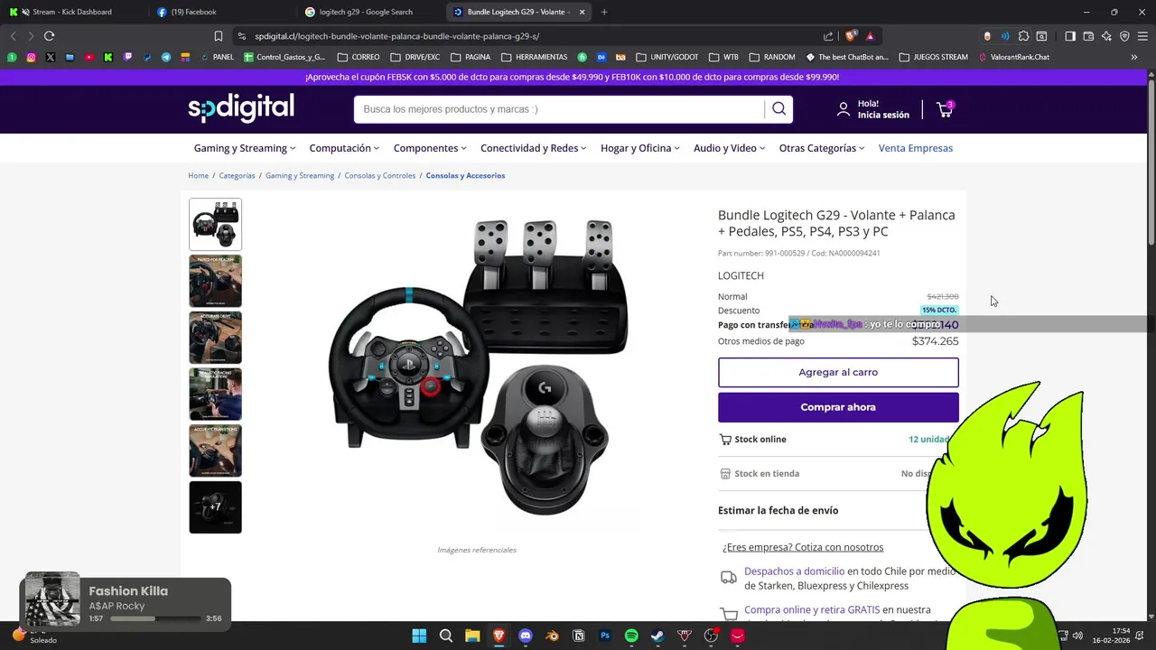This screenshot has height=650, width=1156.
Task: Open the Despachos a domicilio link
Action: click(x=794, y=571)
